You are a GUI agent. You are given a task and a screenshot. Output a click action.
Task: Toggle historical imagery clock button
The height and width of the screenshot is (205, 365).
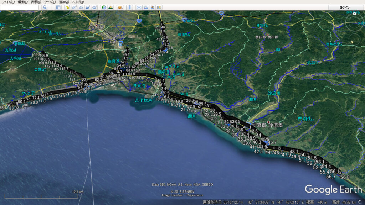click(x=104, y=7)
